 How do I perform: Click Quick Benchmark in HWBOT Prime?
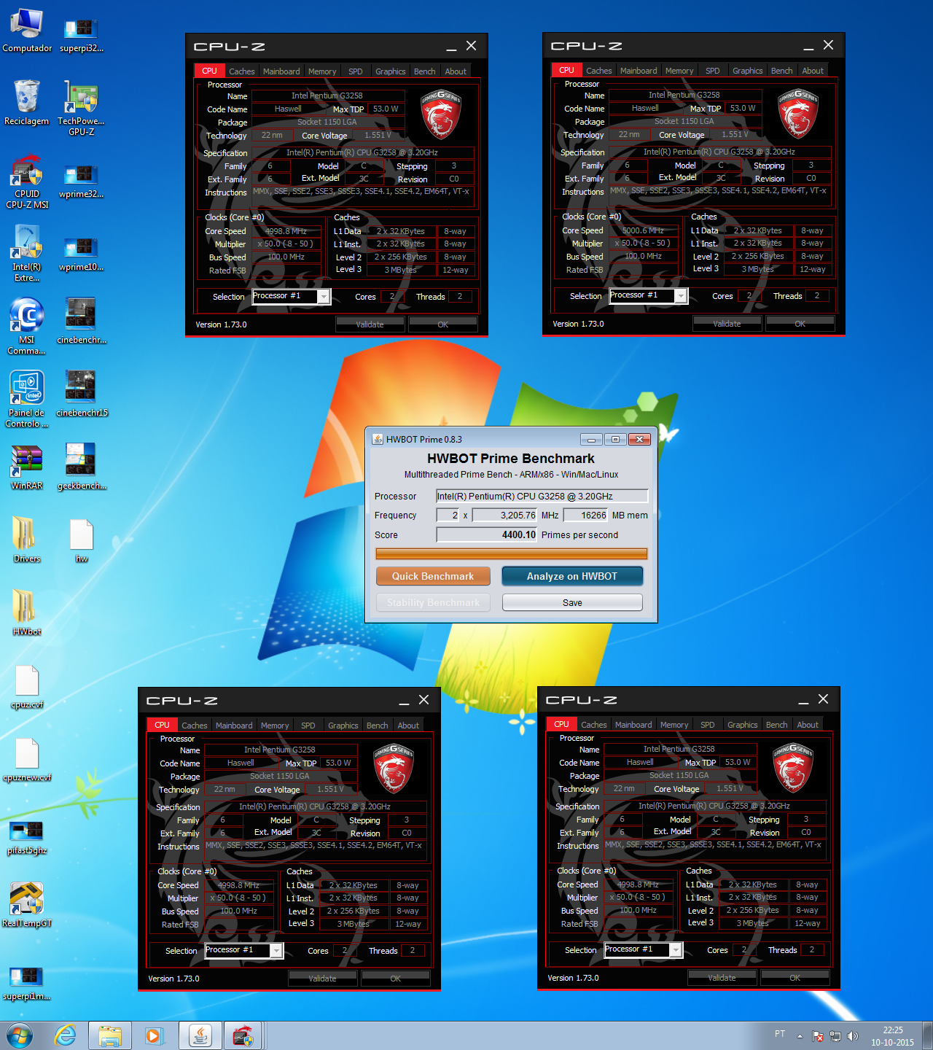coord(433,576)
